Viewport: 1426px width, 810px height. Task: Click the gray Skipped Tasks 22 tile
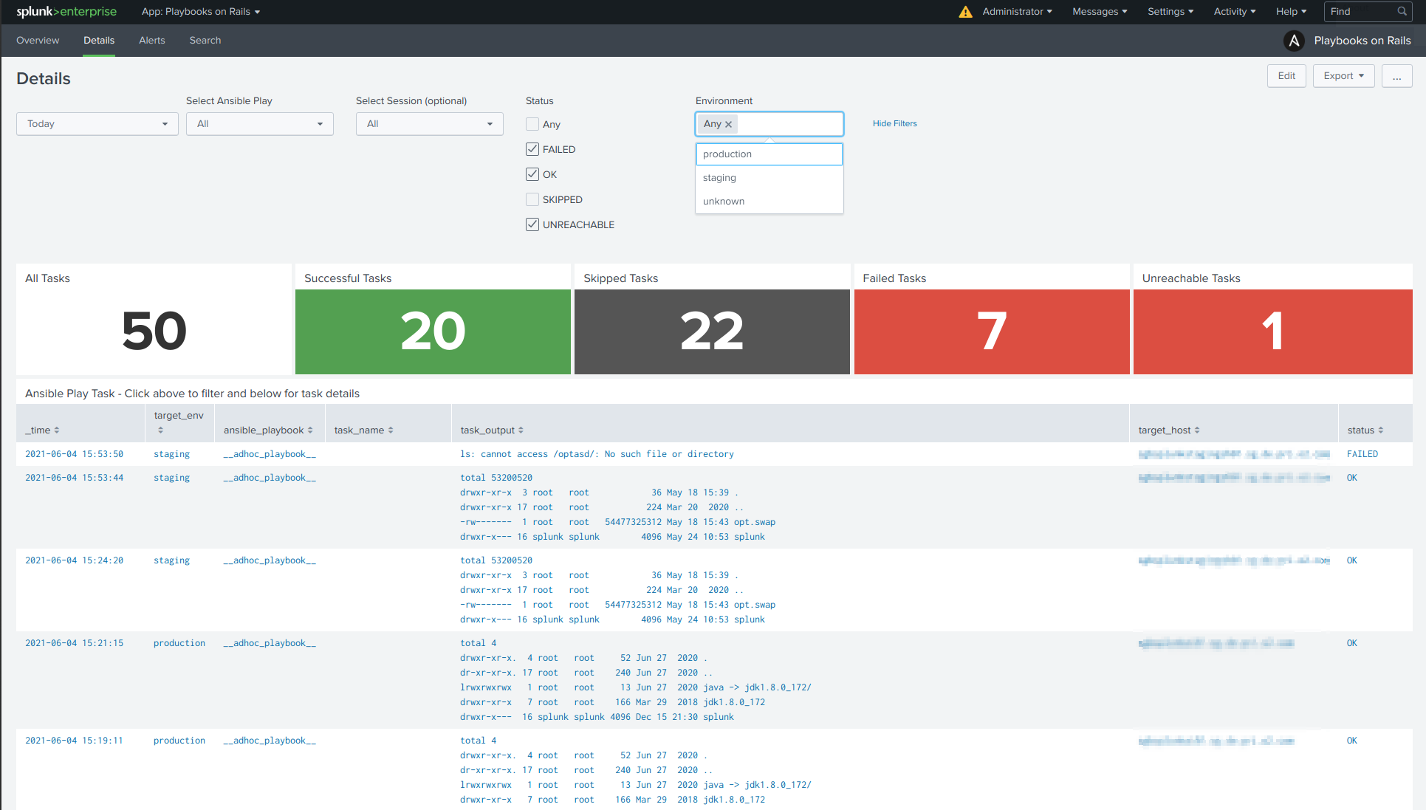(x=712, y=332)
